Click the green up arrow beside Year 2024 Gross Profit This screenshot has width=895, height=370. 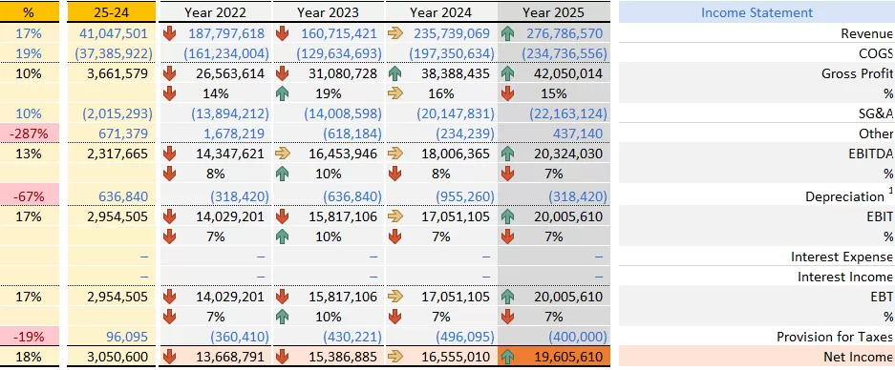[x=395, y=73]
